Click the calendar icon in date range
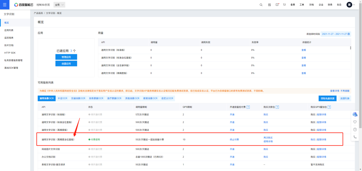The image size is (362, 171). point(349,34)
